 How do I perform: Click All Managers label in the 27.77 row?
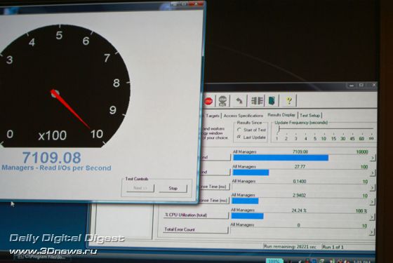coord(244,167)
